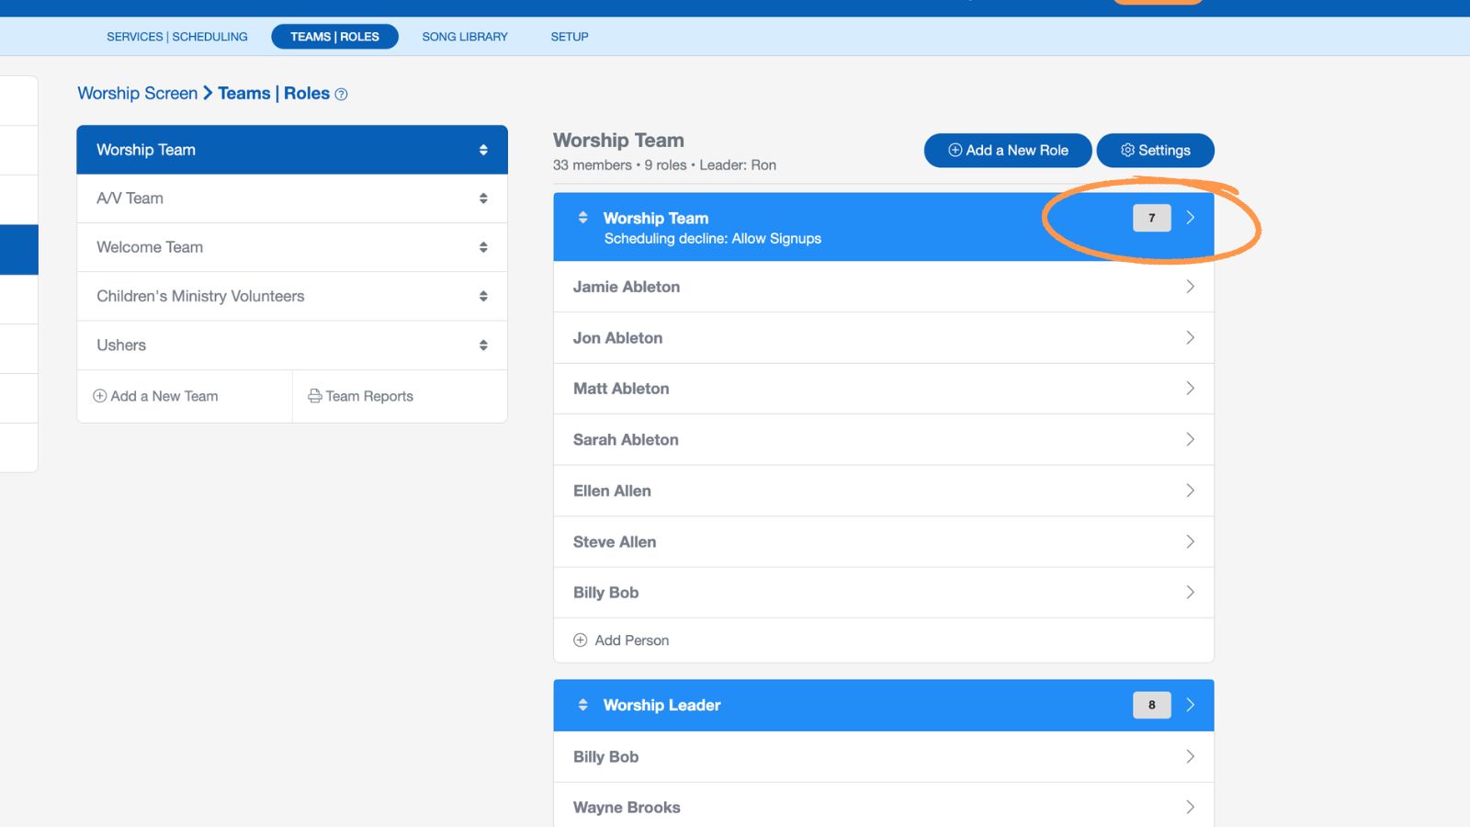Click the plus icon on Add a New Team
Viewport: 1470px width, 827px height.
(x=98, y=395)
